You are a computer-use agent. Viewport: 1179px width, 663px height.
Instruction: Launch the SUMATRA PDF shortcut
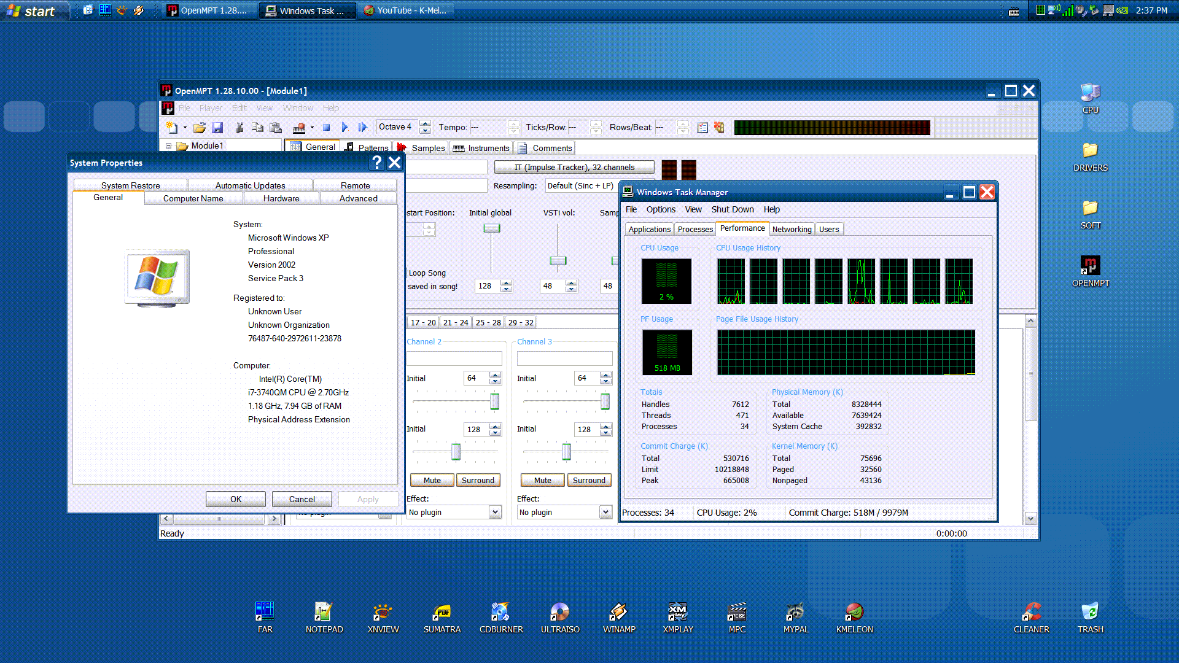(x=442, y=618)
